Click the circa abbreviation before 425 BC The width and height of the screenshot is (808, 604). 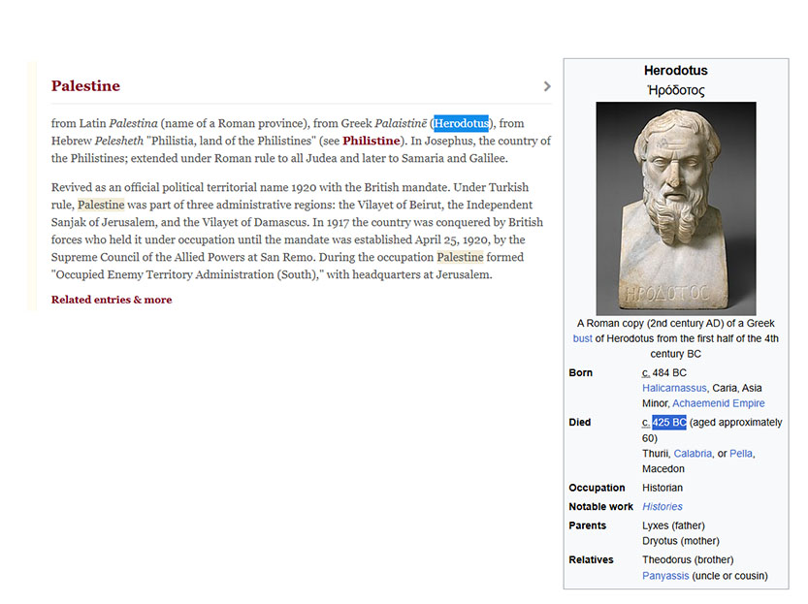click(x=646, y=423)
